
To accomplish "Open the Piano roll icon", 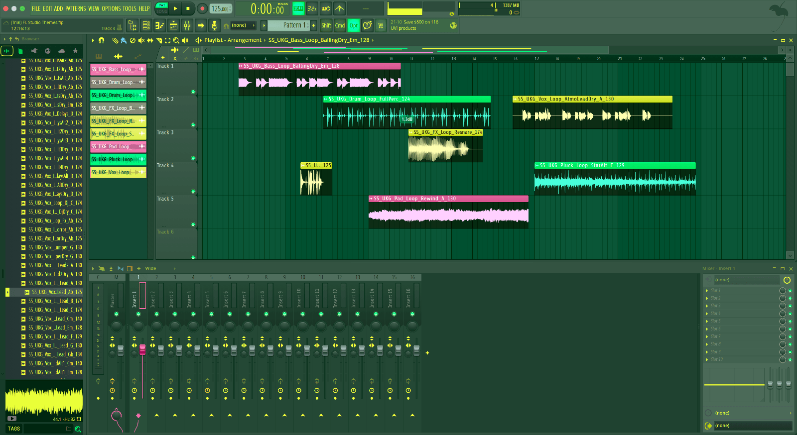I will tap(159, 25).
